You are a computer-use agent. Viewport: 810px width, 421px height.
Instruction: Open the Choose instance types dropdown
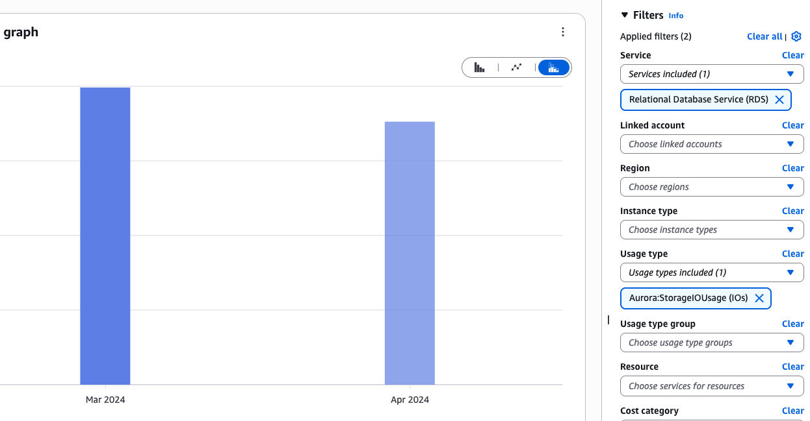[x=712, y=230]
